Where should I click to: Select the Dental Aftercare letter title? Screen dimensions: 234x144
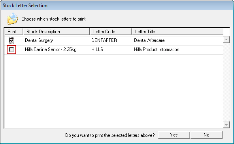149,40
